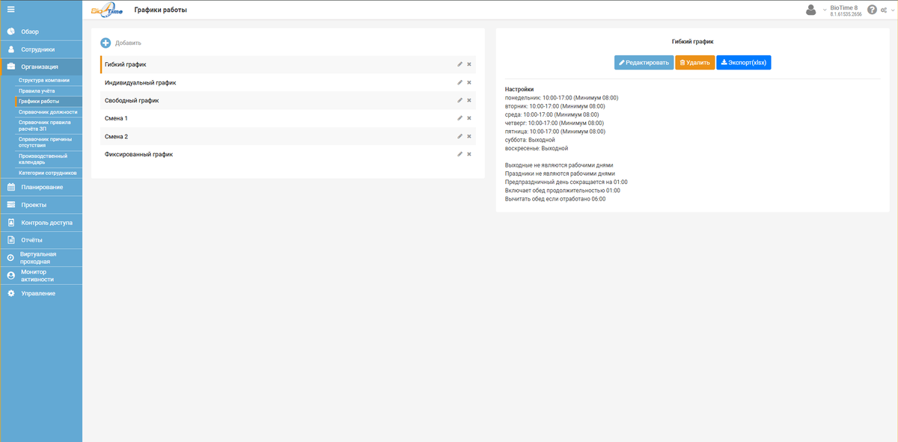The image size is (898, 442).
Task: Toggle the hamburger menu sidebar icon
Action: coord(10,9)
